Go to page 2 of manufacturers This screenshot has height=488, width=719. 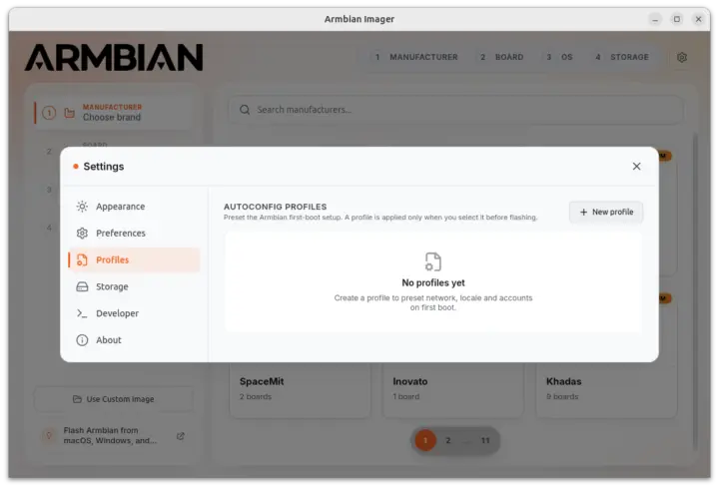point(448,440)
